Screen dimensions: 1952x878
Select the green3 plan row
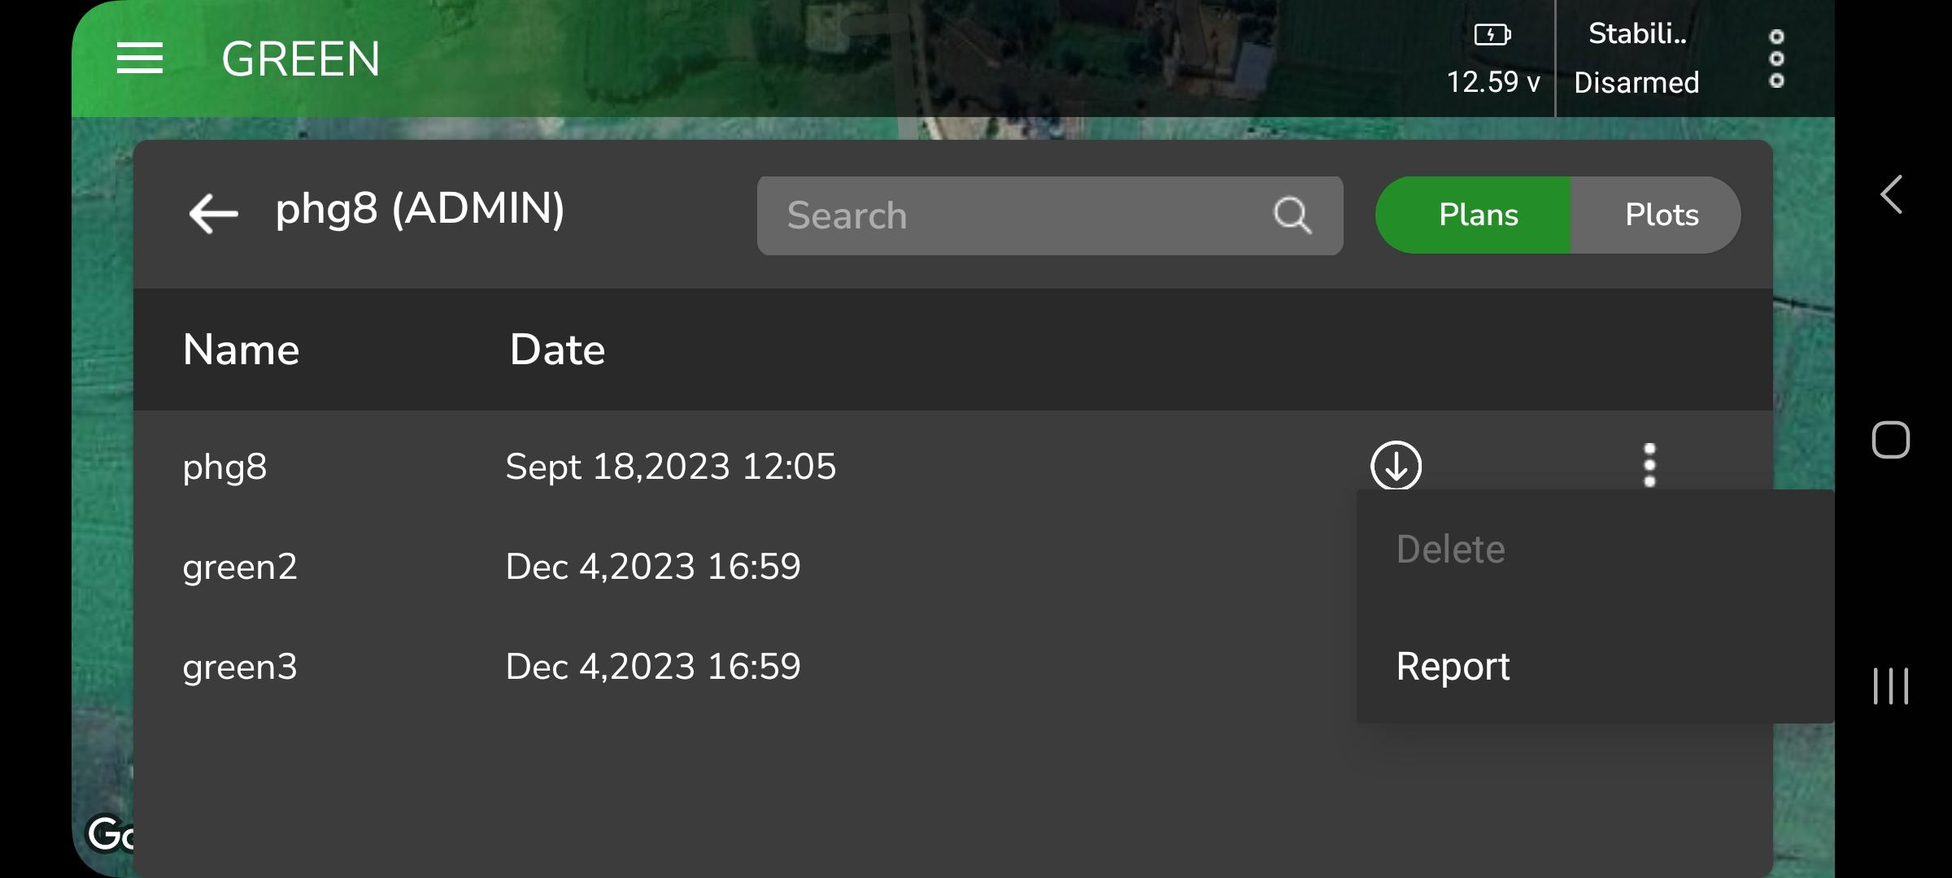[x=240, y=667]
